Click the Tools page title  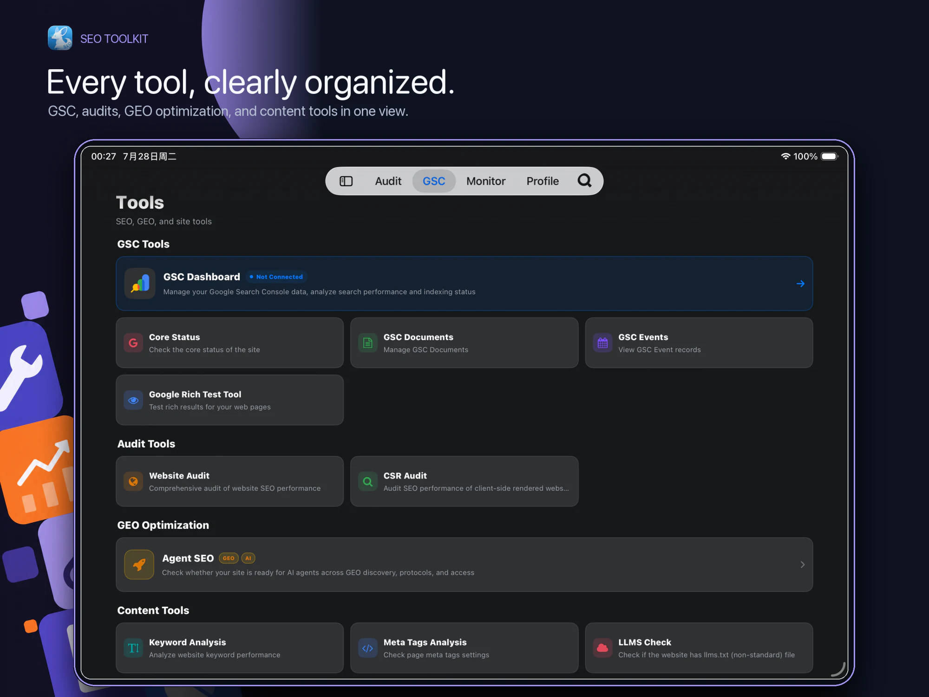coord(140,203)
